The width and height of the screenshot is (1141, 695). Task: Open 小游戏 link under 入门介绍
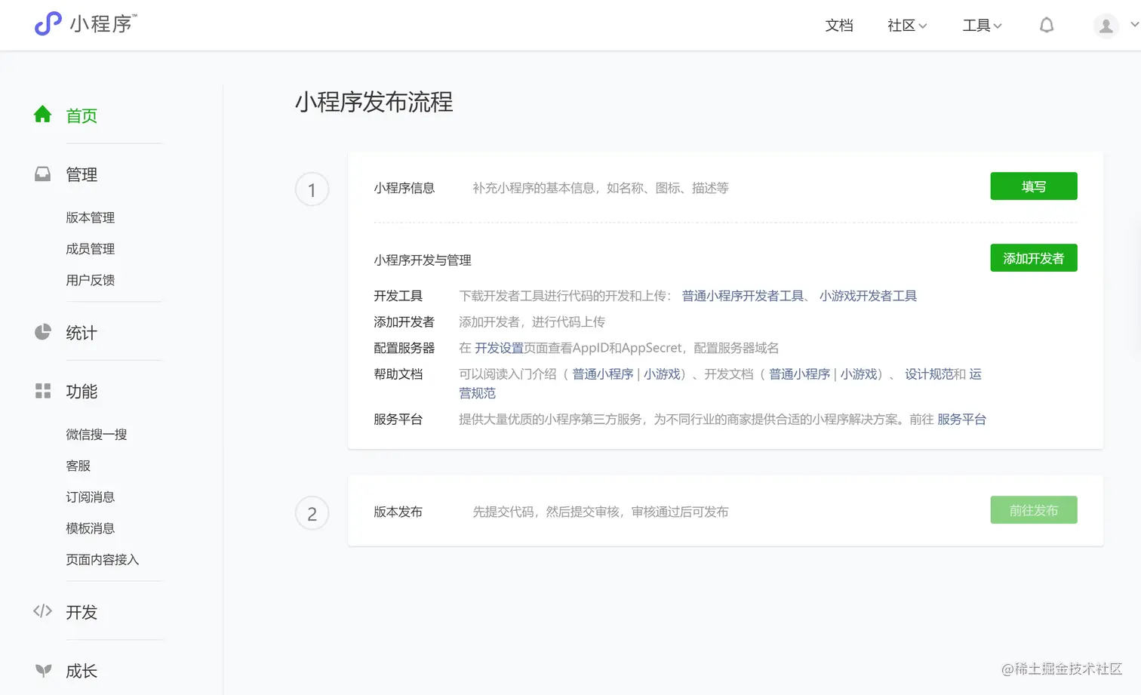click(x=662, y=374)
